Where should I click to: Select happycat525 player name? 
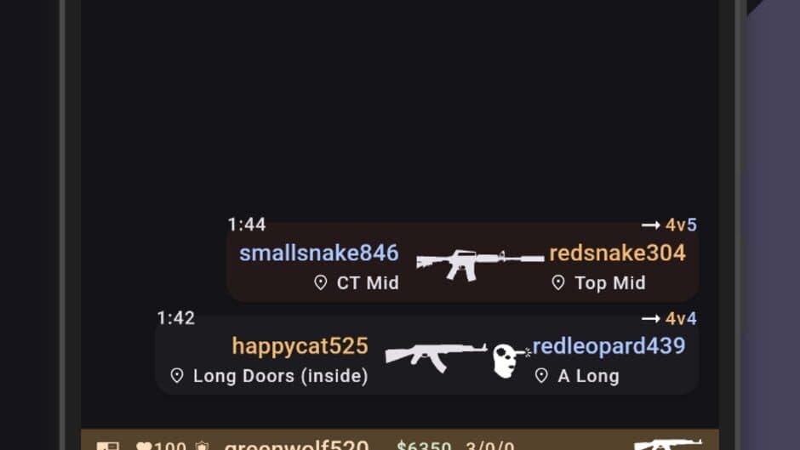tap(300, 346)
